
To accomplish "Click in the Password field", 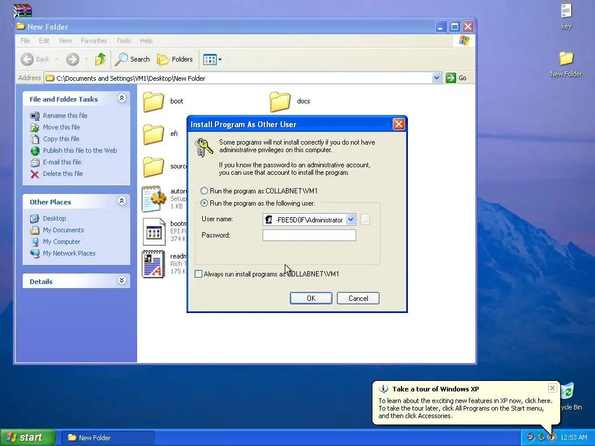I will (309, 235).
